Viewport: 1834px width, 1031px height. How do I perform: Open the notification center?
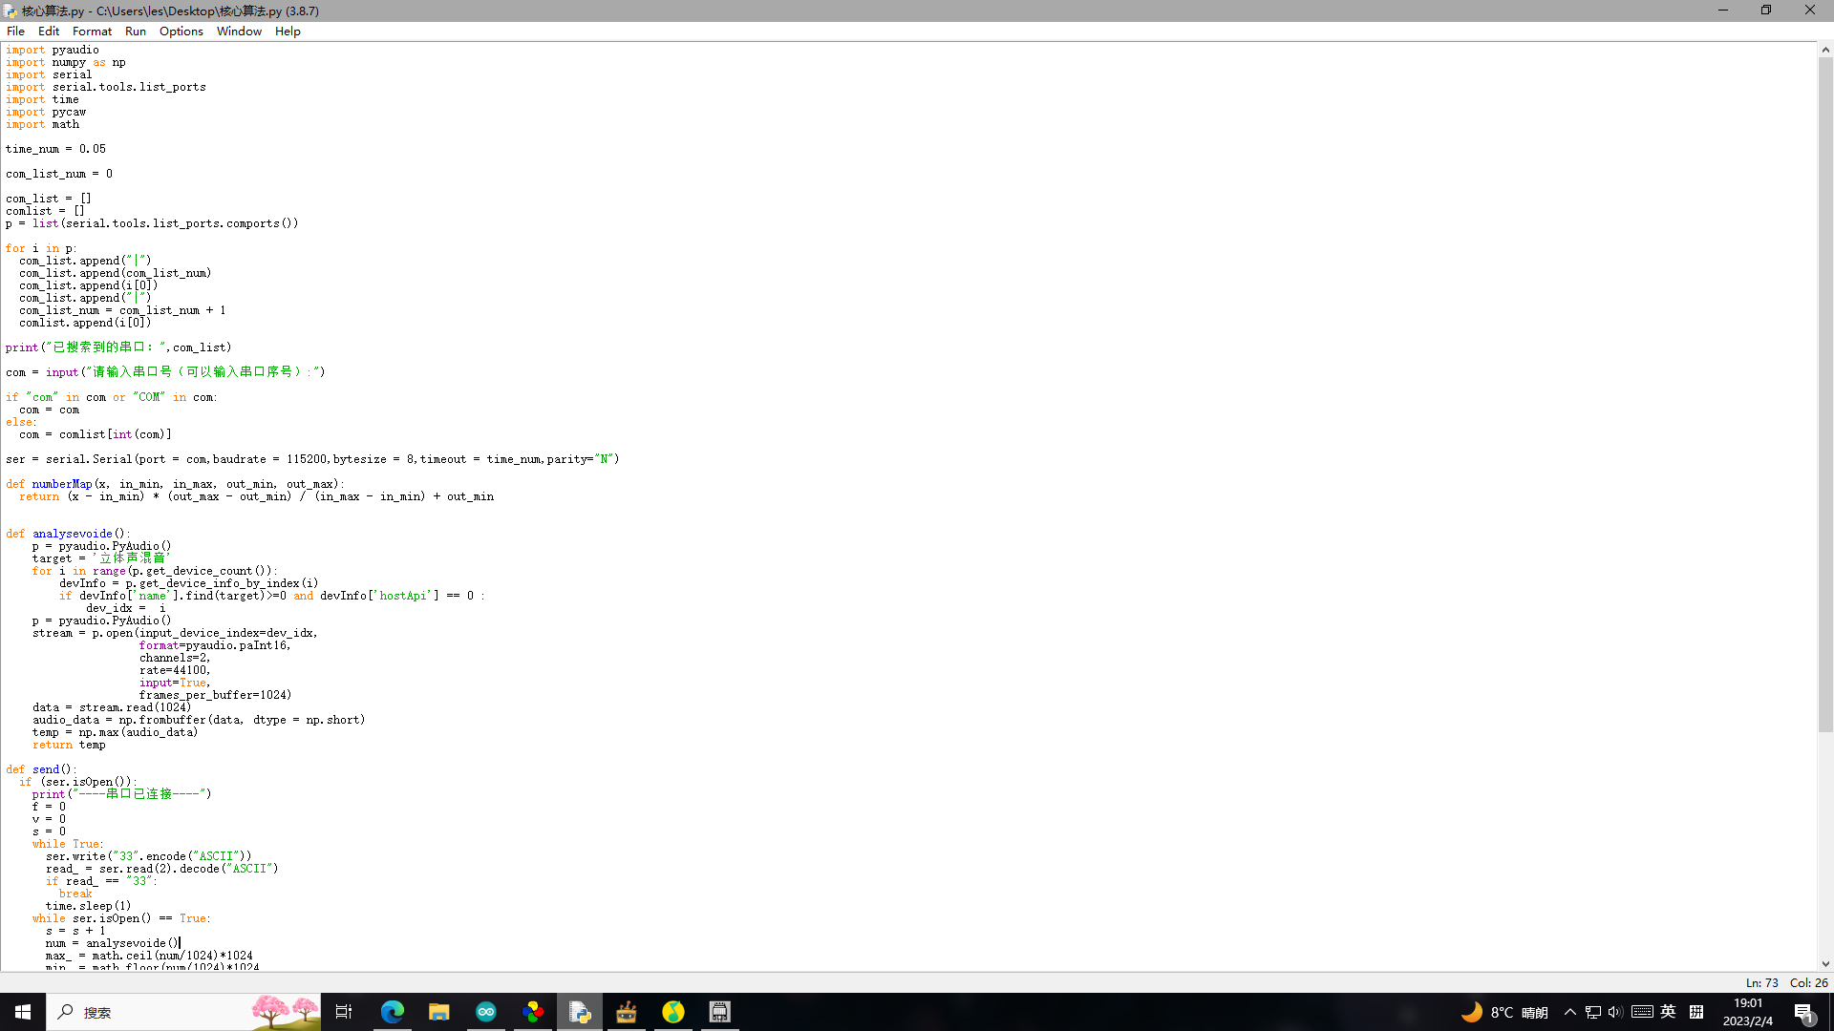click(x=1803, y=1012)
